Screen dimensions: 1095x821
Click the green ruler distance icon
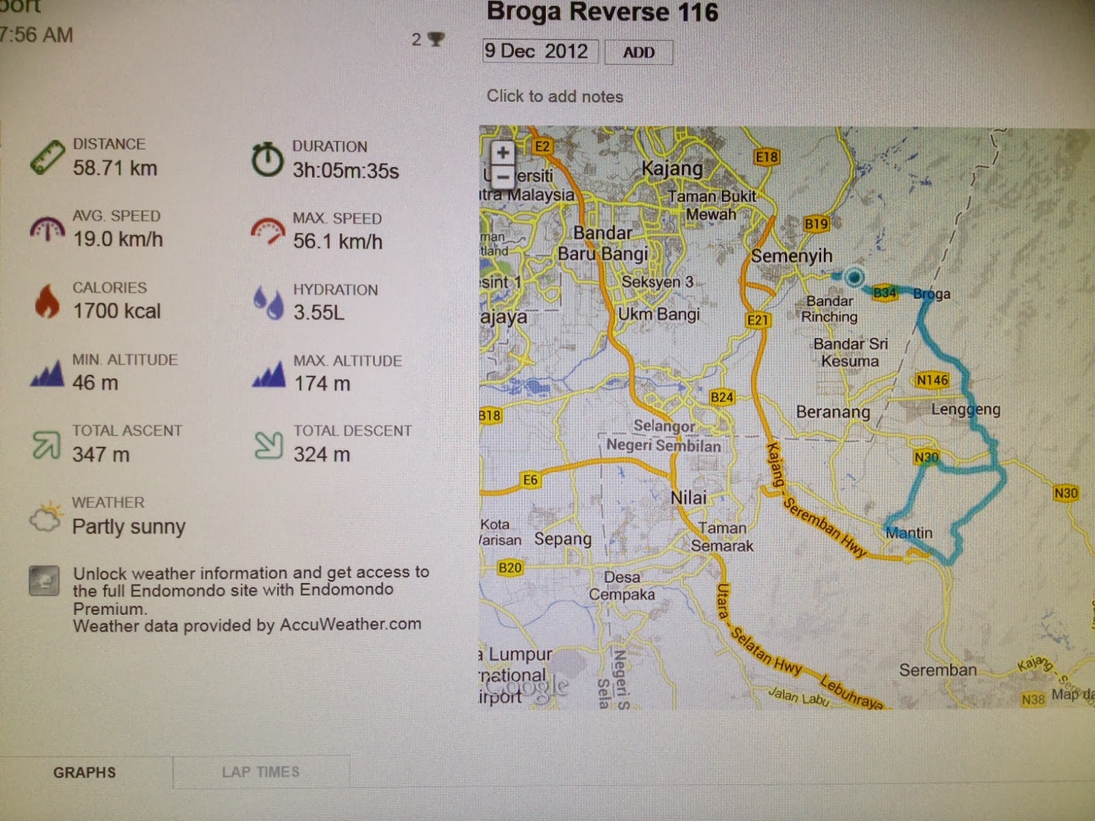pyautogui.click(x=47, y=157)
